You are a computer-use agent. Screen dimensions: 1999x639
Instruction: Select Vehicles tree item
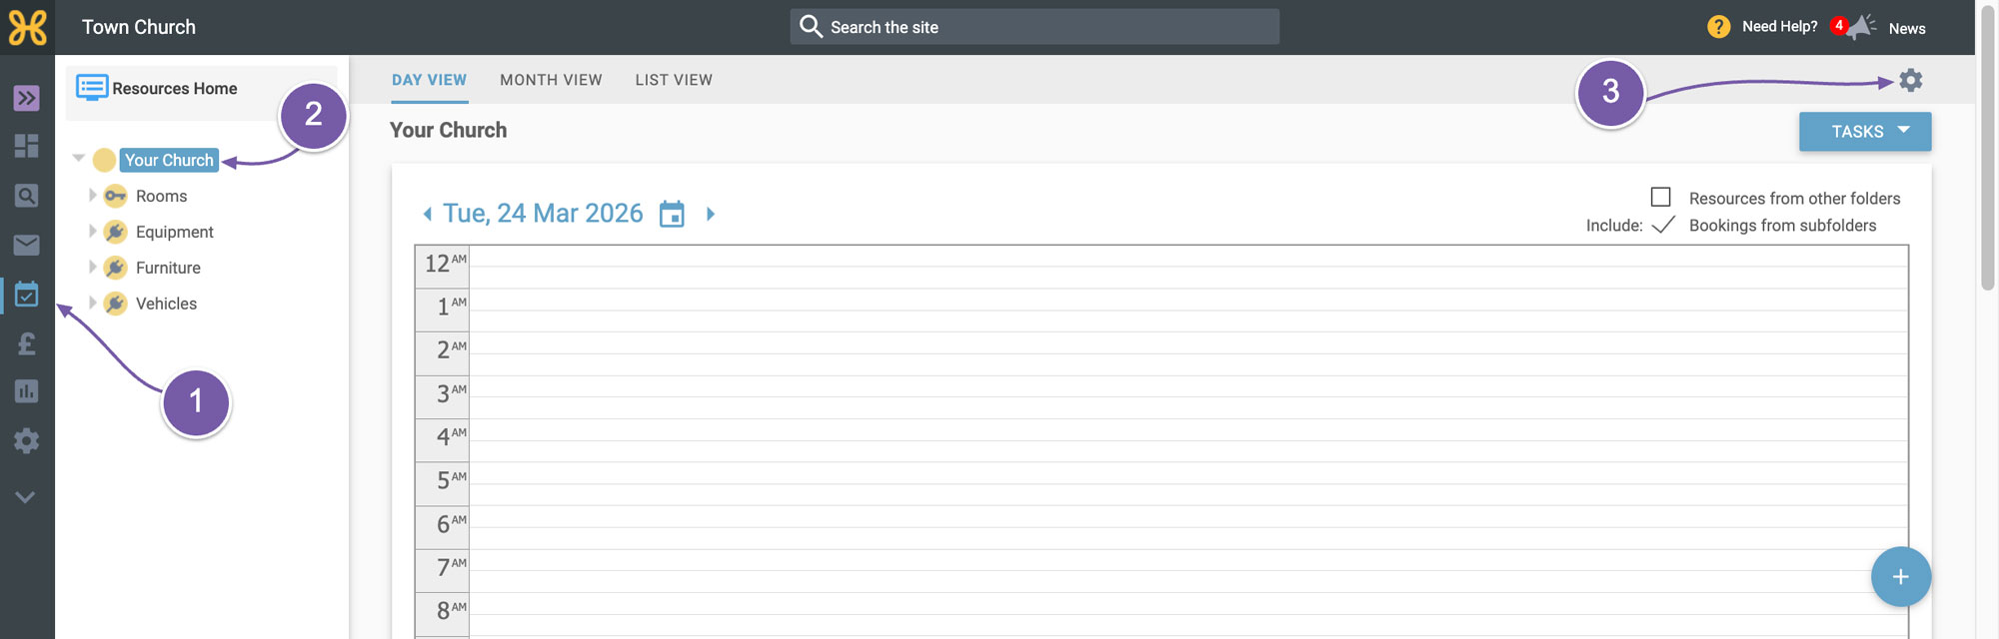(166, 304)
